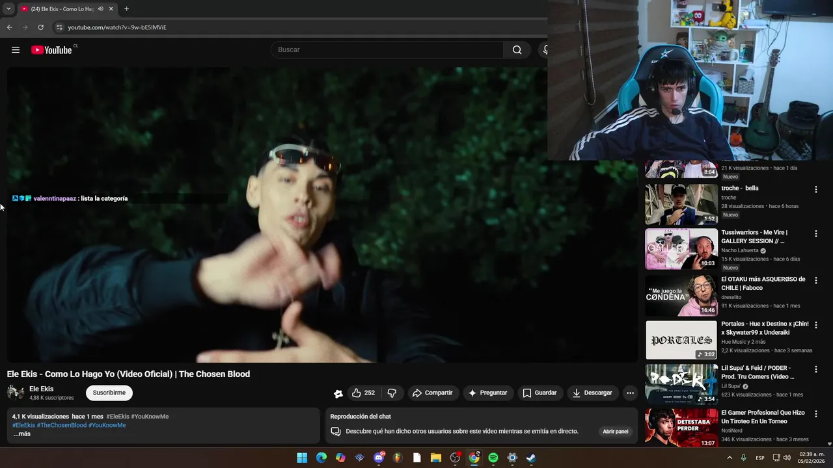Open the volume speaker tray icon

pos(787,458)
